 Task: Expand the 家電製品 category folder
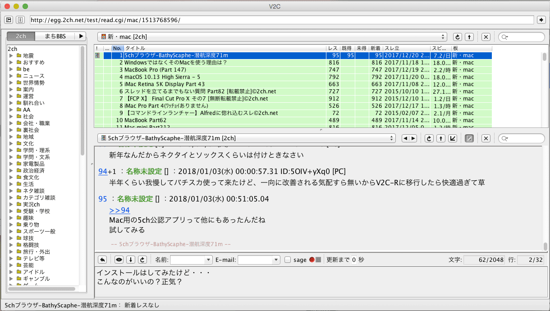coord(11,164)
